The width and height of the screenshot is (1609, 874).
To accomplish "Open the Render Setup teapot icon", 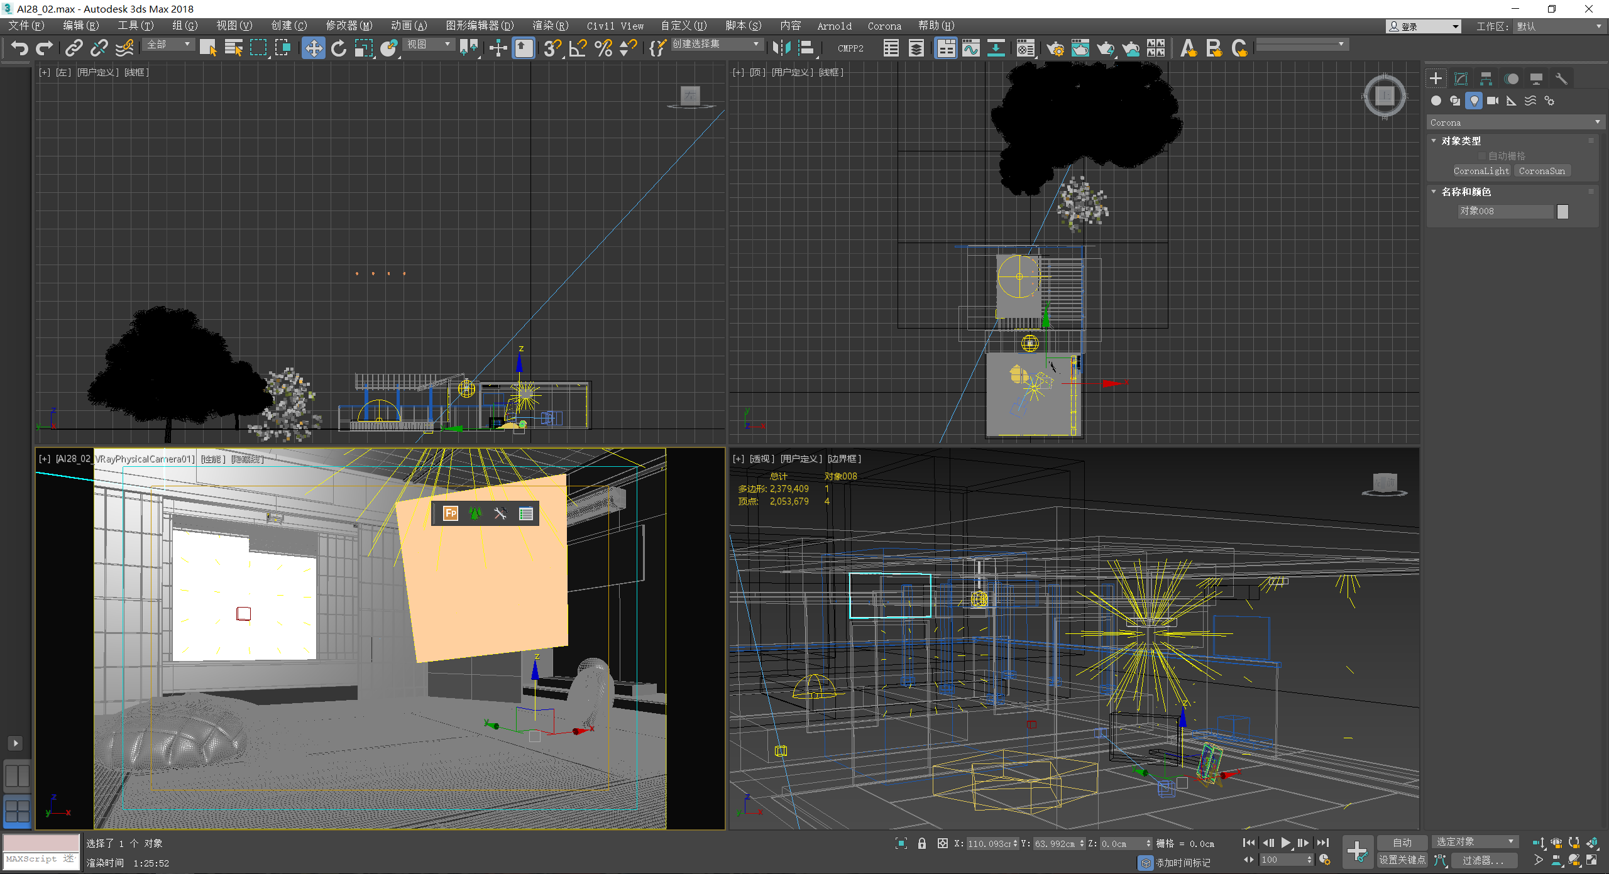I will click(x=1055, y=48).
